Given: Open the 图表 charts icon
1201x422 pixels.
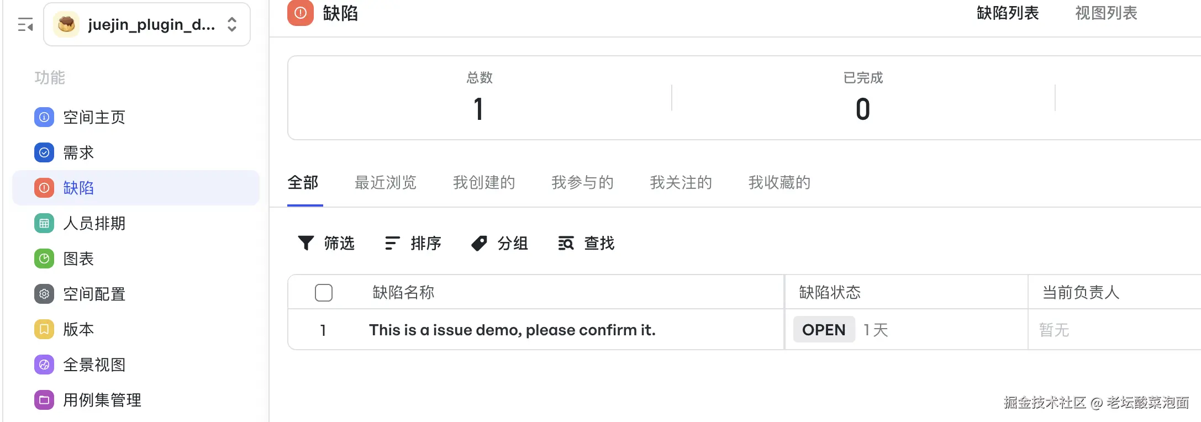Looking at the screenshot, I should coord(44,259).
